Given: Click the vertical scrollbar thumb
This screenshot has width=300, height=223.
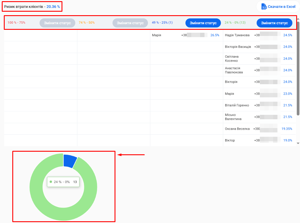Looking at the screenshot, I should tap(298, 67).
